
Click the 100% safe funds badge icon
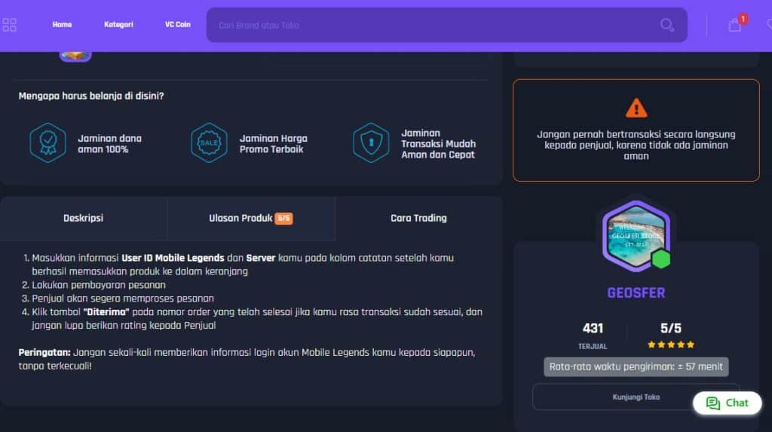pyautogui.click(x=47, y=142)
